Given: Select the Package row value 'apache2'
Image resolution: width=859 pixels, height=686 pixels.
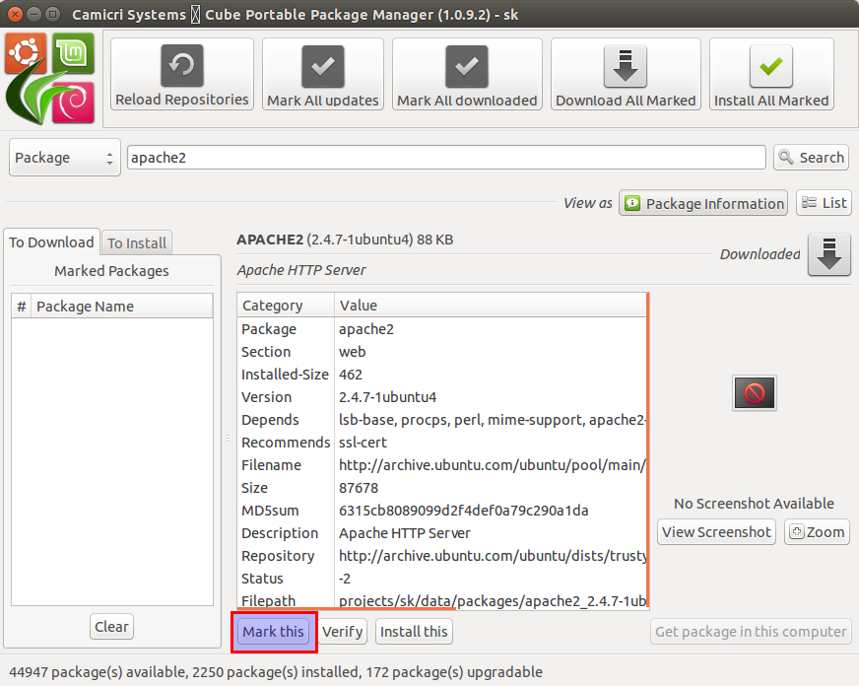Looking at the screenshot, I should [x=366, y=329].
